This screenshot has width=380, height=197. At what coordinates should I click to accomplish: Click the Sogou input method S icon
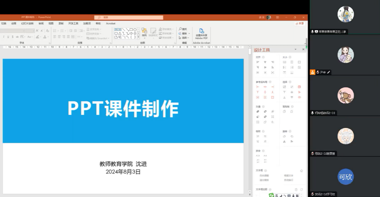pos(271,195)
